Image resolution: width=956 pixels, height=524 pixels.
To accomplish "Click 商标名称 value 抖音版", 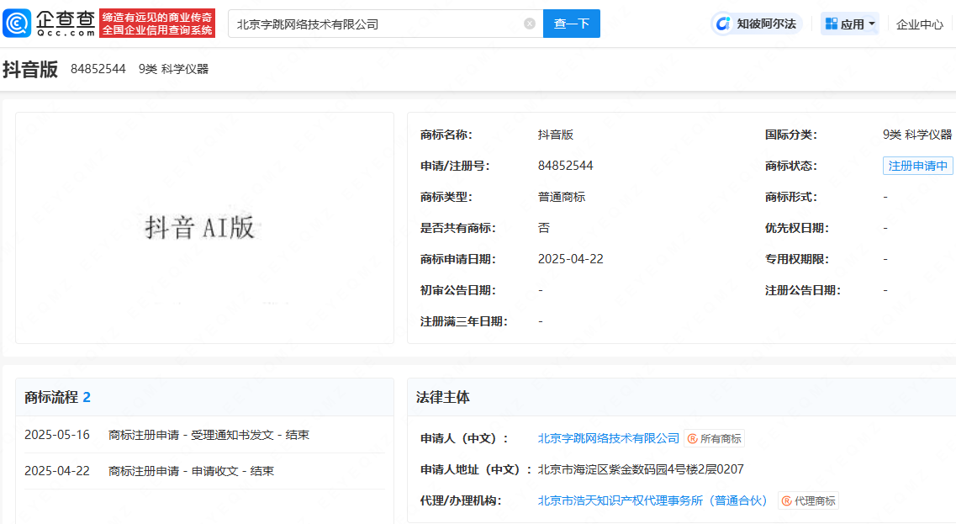I will coord(556,135).
